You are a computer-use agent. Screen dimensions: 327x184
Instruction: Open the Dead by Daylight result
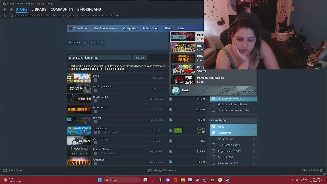136,88
